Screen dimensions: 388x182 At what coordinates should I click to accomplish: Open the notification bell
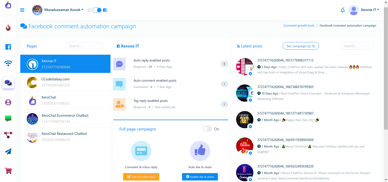pyautogui.click(x=343, y=10)
